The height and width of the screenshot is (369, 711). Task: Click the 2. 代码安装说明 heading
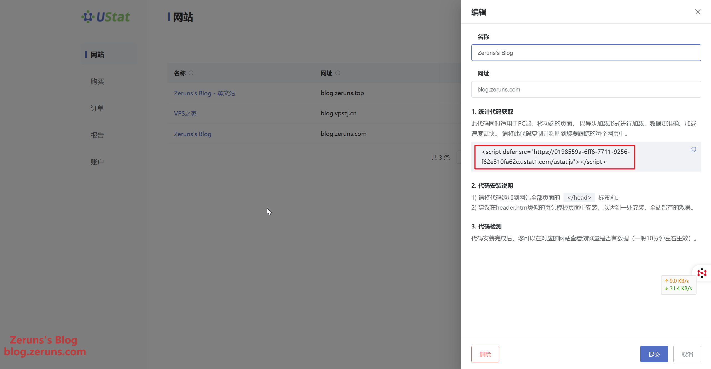point(492,186)
